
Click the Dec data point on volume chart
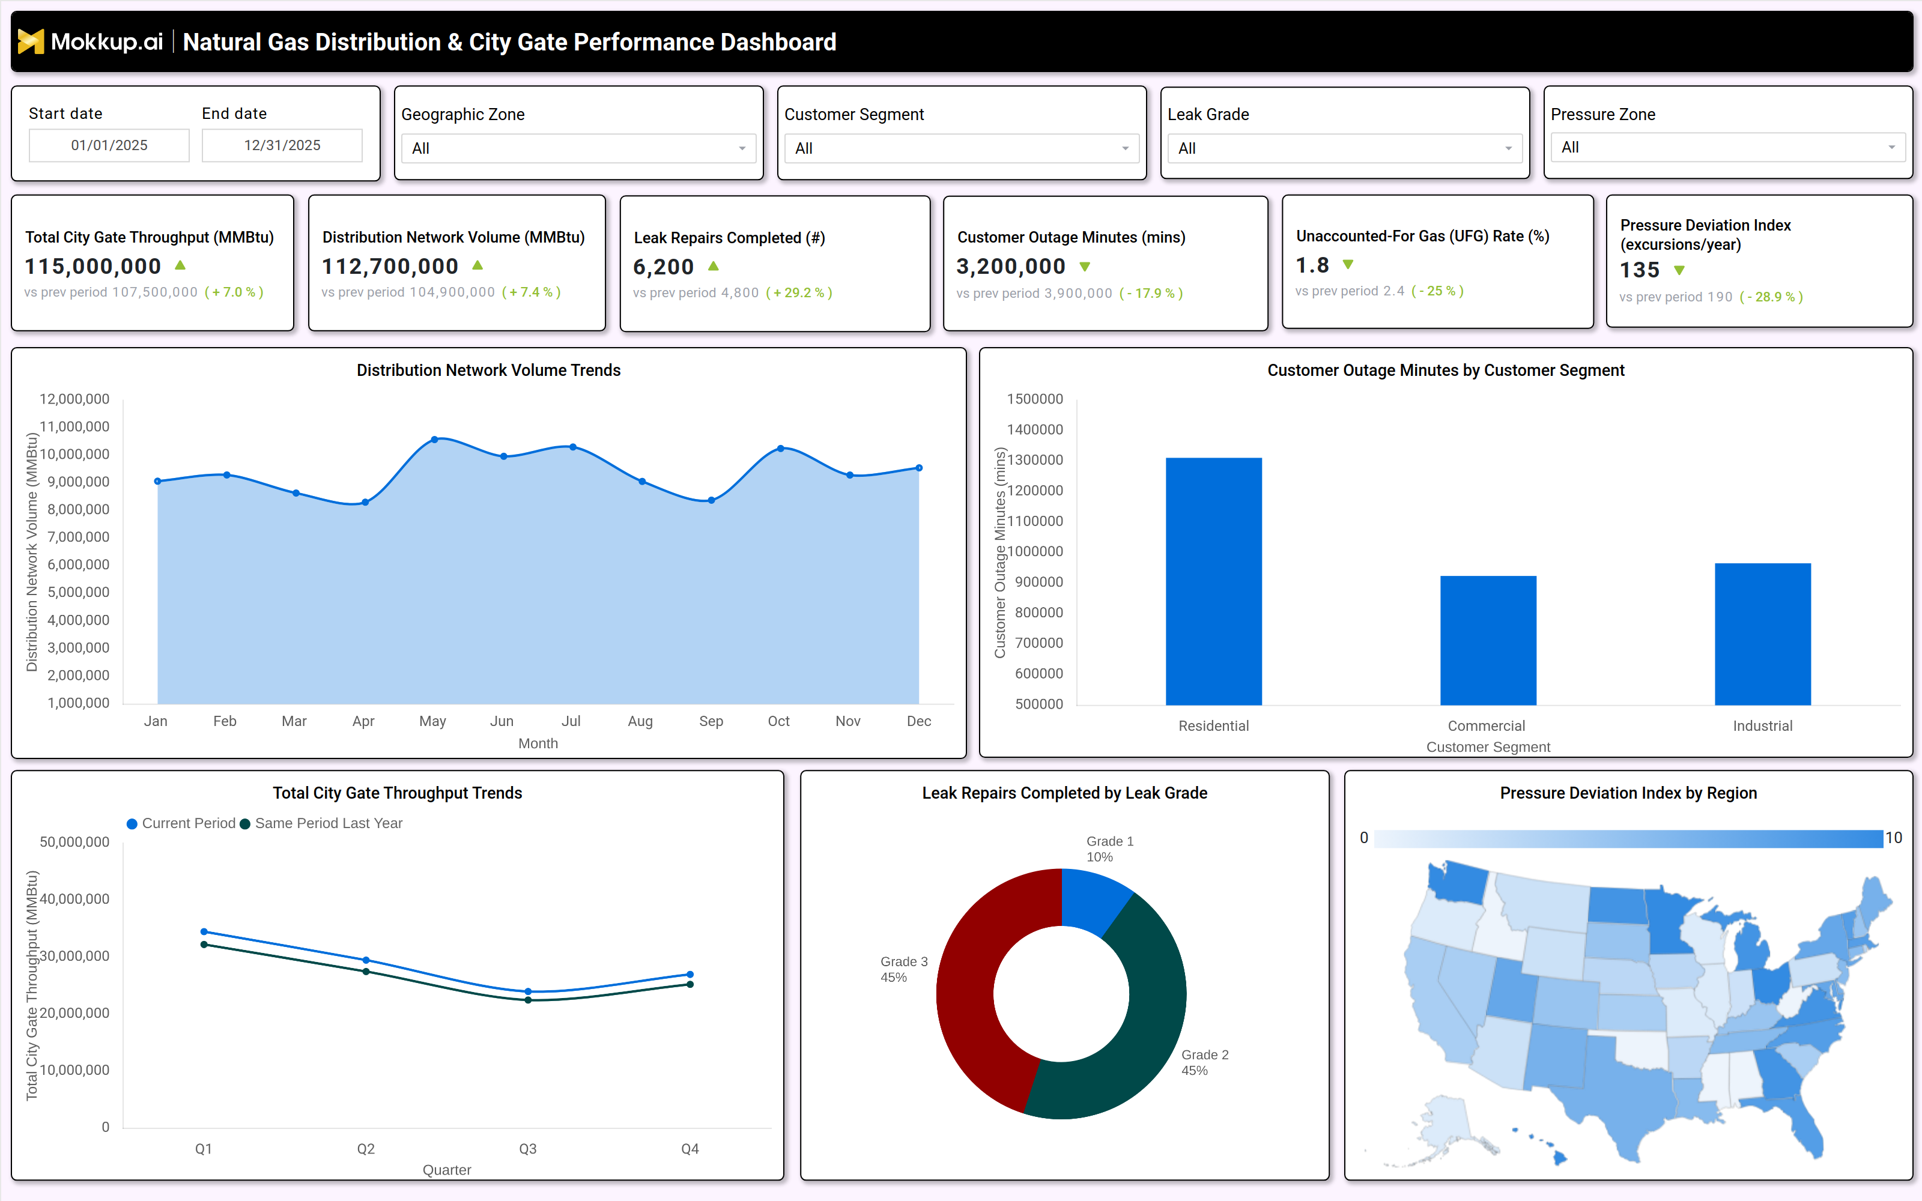pos(919,468)
